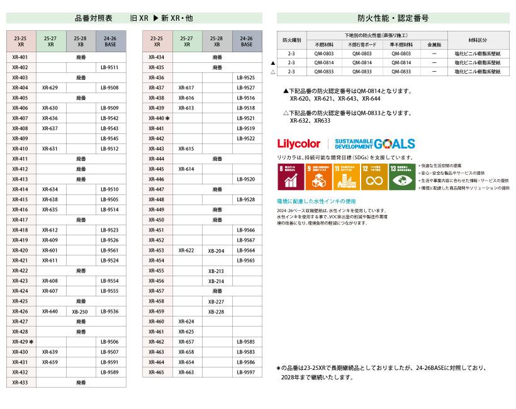Click the 環境に配慮した水性インキの使用 heading
The image size is (516, 409).
(317, 201)
